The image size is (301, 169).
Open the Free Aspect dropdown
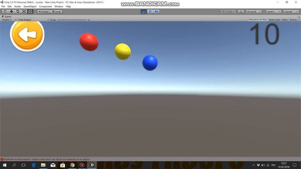[x=33, y=20]
